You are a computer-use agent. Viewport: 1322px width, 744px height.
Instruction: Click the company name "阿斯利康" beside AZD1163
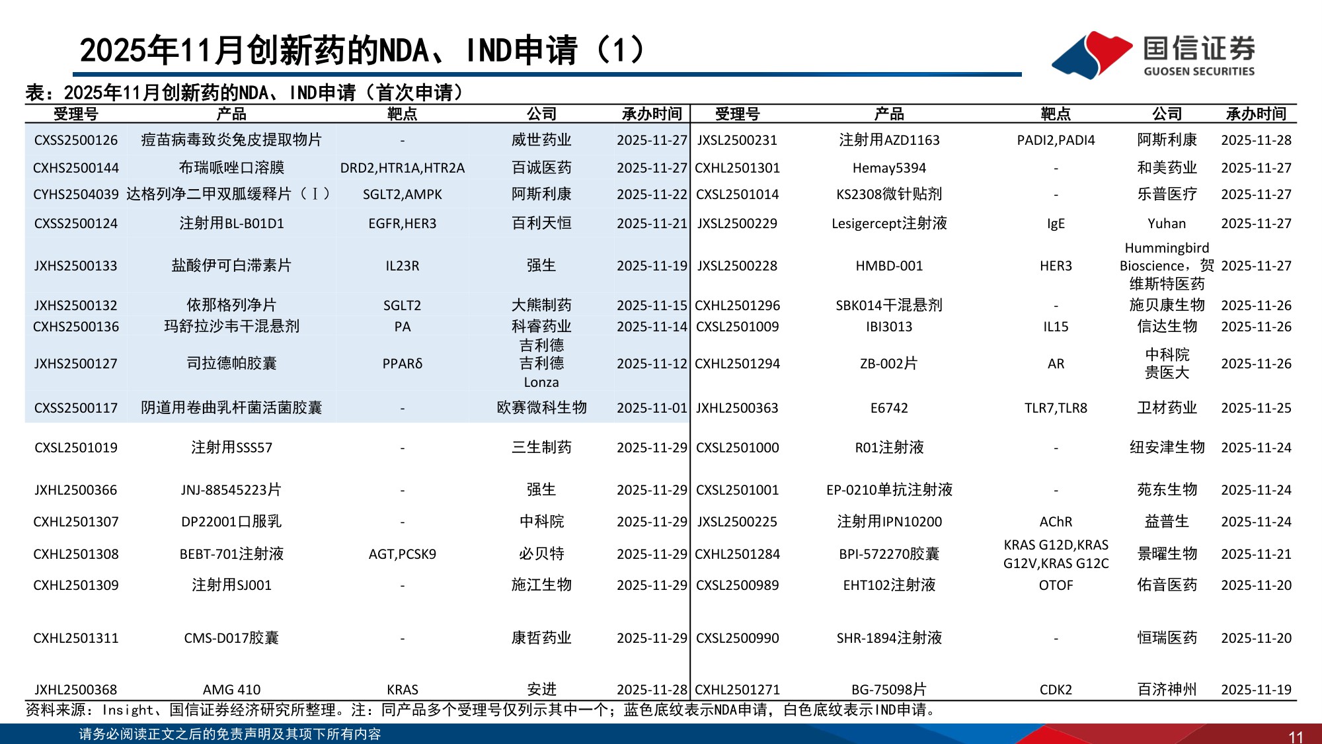tap(1169, 140)
